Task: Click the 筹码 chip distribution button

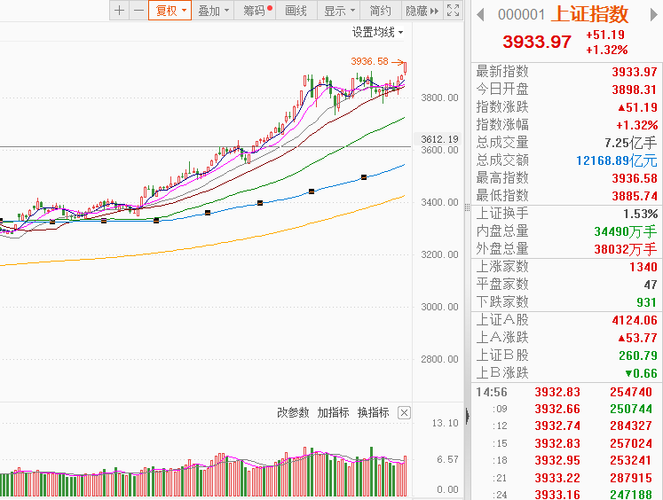Action: (256, 11)
